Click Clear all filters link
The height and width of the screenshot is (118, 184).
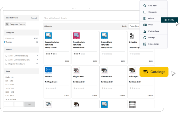click(x=34, y=18)
